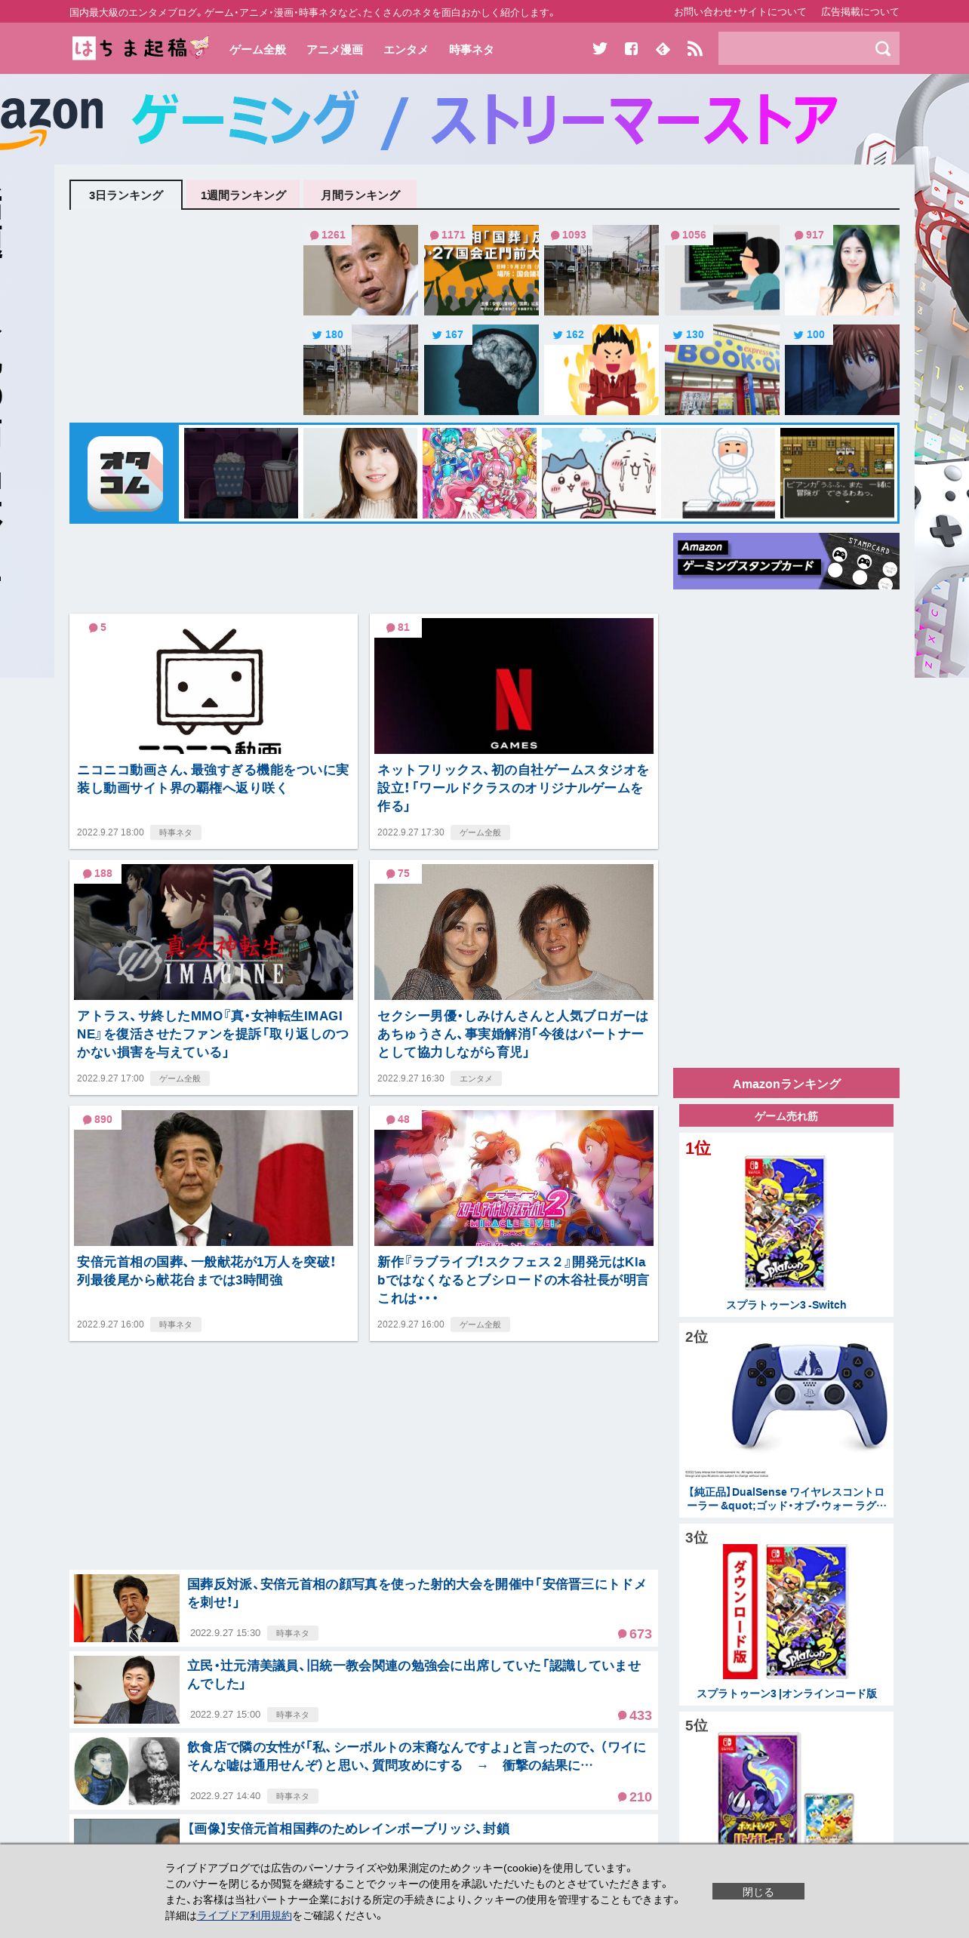Click the 時事ネタ tag under ニコニコ article
The image size is (969, 1938).
[x=175, y=832]
